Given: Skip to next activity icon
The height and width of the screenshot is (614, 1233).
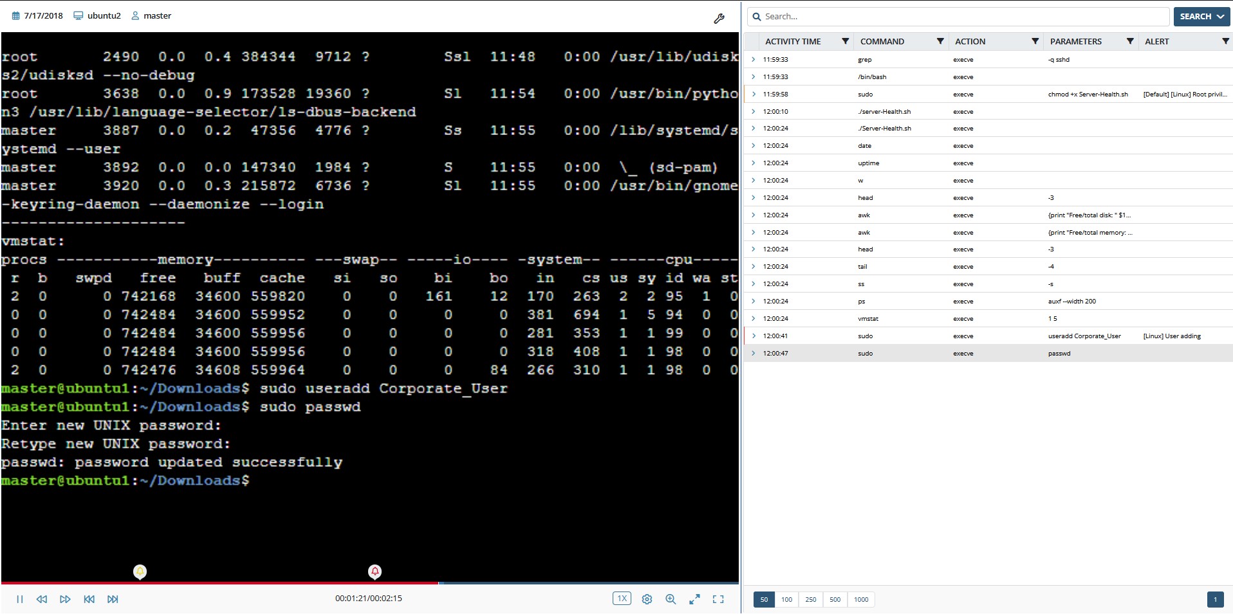Looking at the screenshot, I should point(113,599).
